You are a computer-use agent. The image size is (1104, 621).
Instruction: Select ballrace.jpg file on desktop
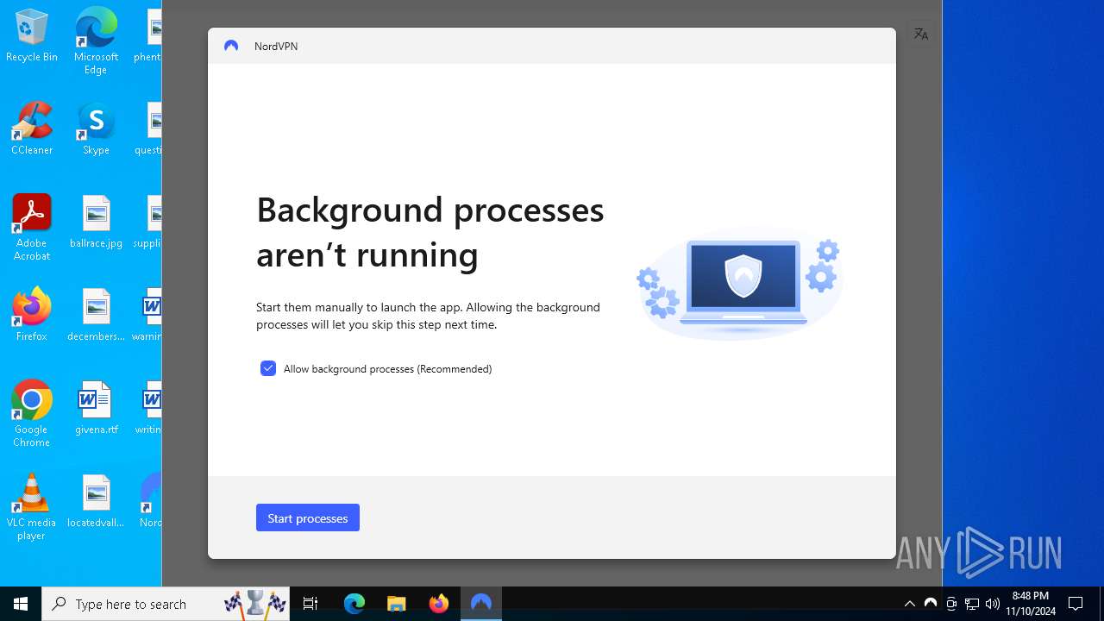[x=96, y=222]
